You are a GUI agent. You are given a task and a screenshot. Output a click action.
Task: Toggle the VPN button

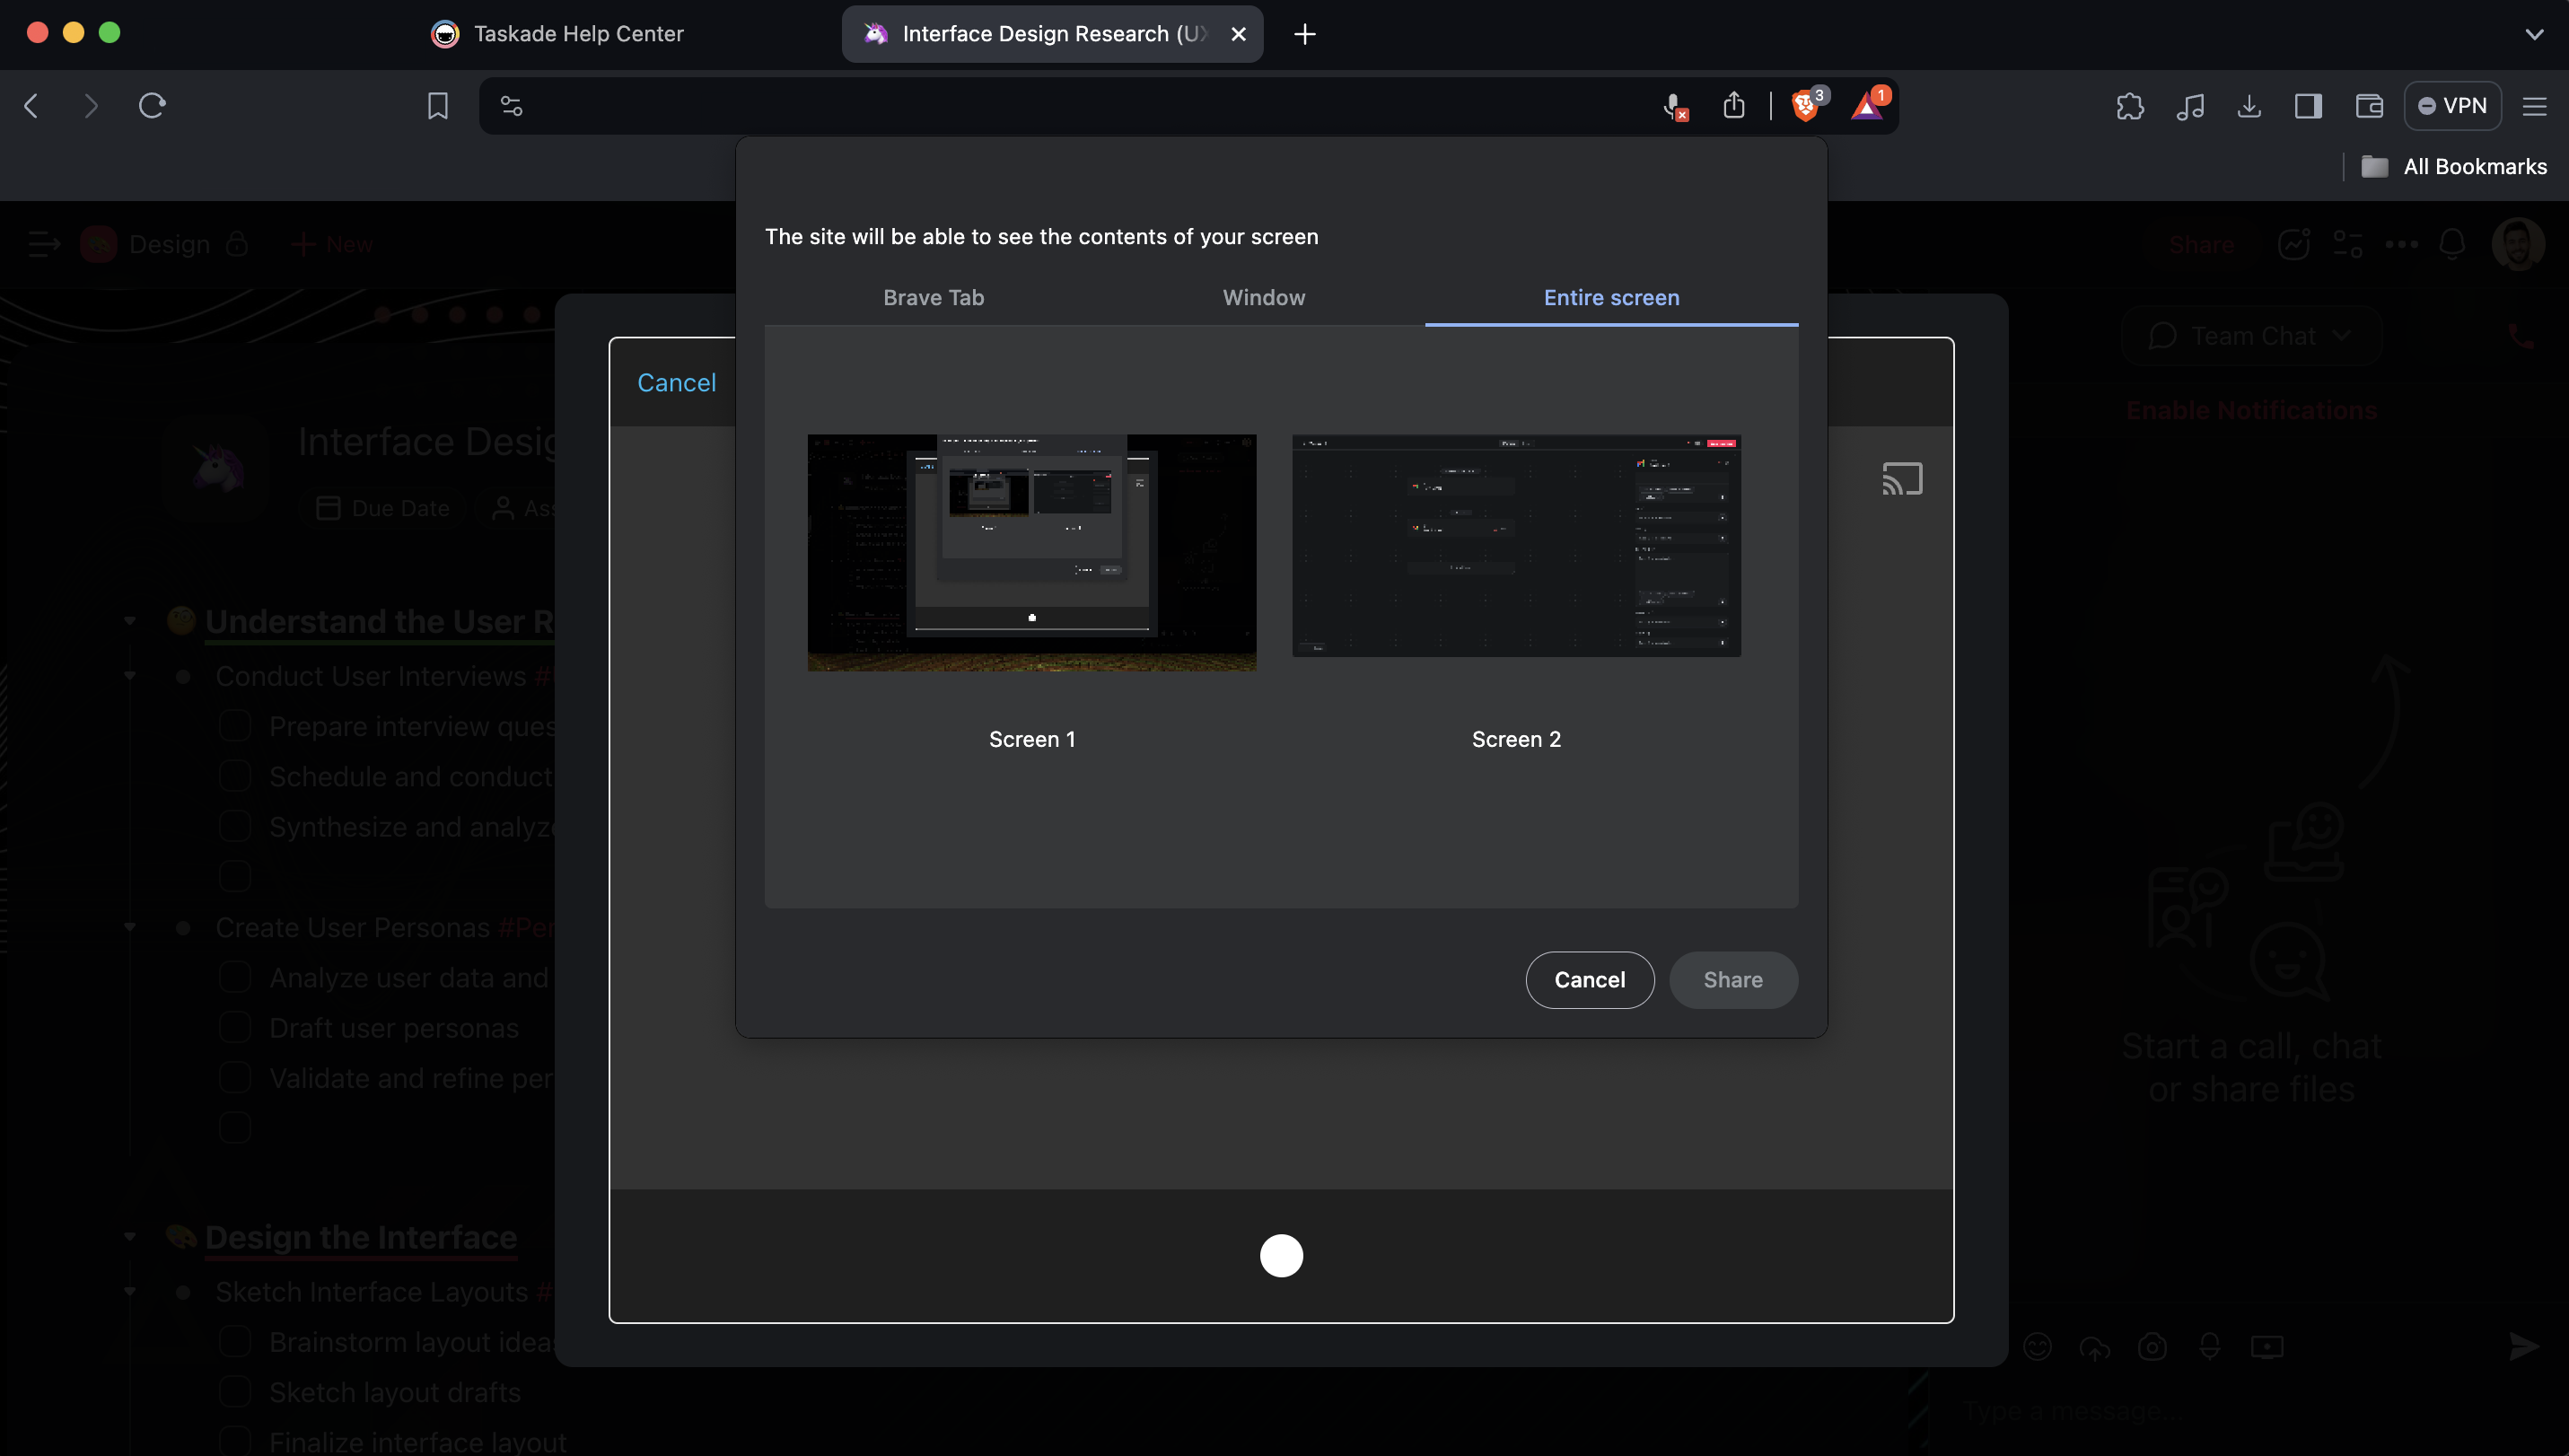tap(2452, 106)
